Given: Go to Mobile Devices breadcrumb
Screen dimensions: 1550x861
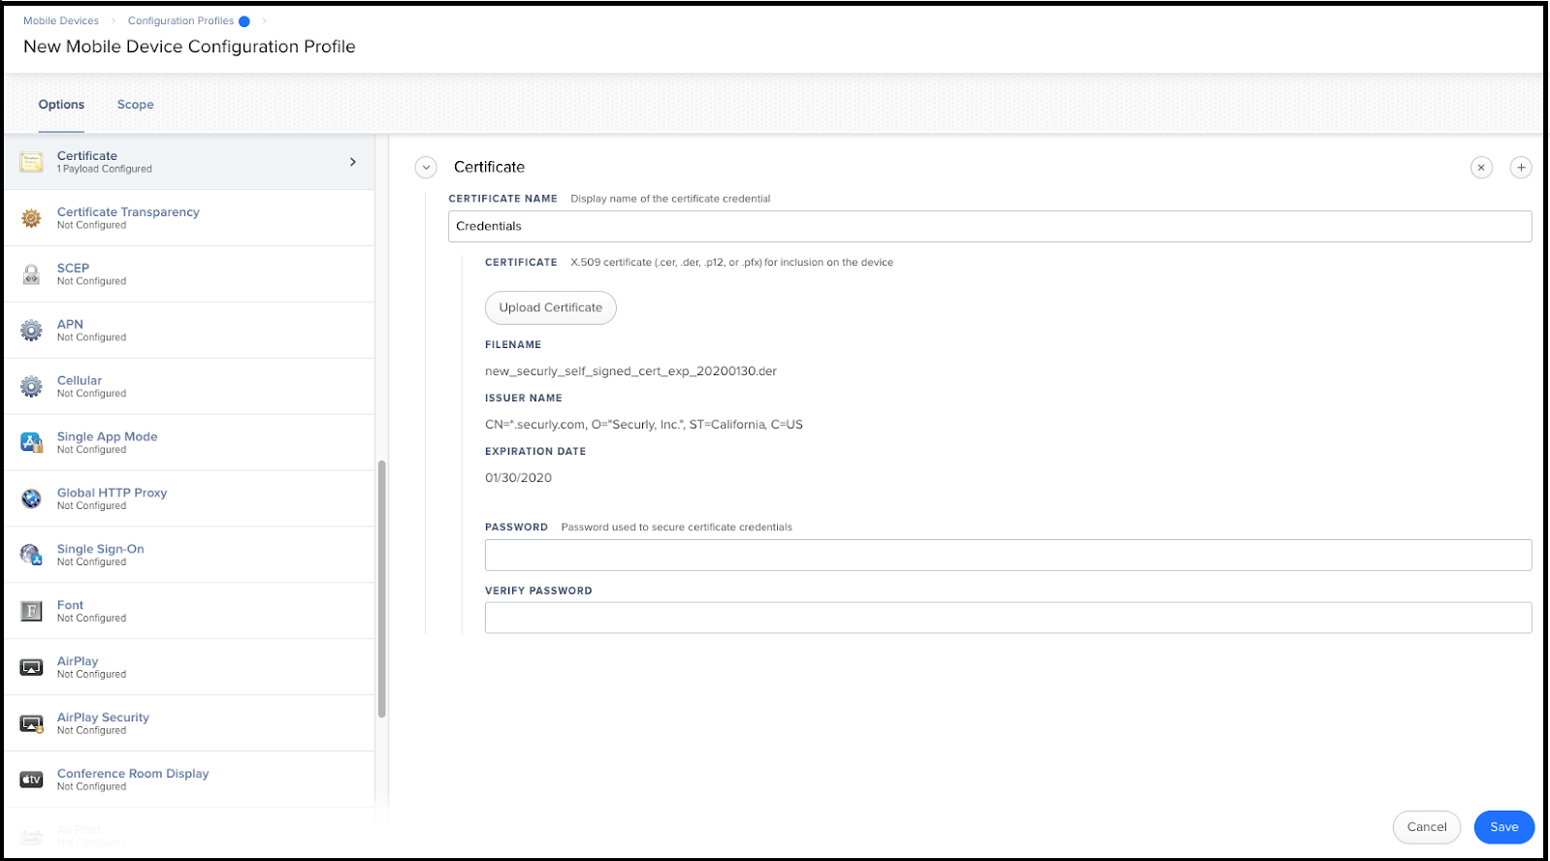Looking at the screenshot, I should [61, 21].
